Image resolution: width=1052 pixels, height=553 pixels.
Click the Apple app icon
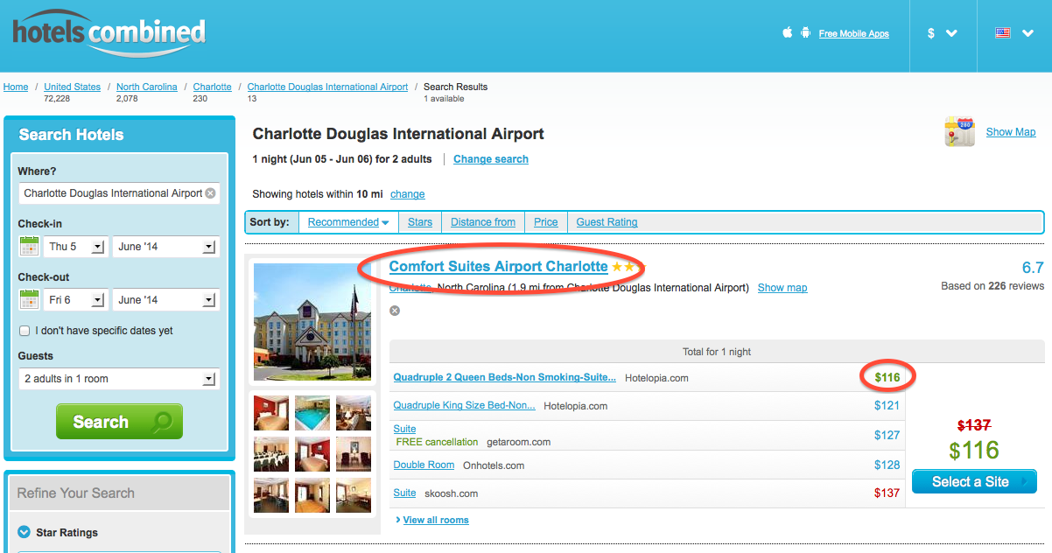pyautogui.click(x=787, y=33)
